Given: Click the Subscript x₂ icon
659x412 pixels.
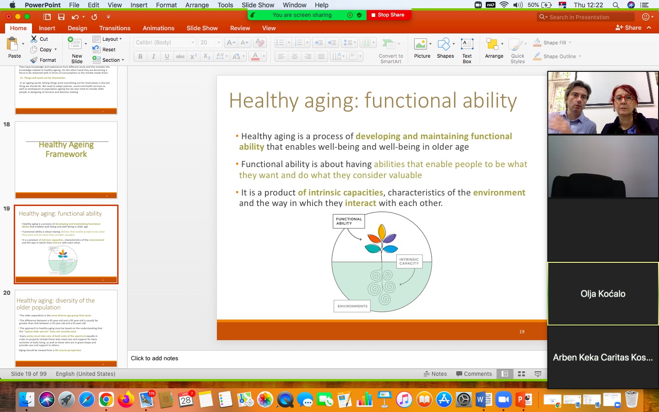Looking at the screenshot, I should click(207, 56).
